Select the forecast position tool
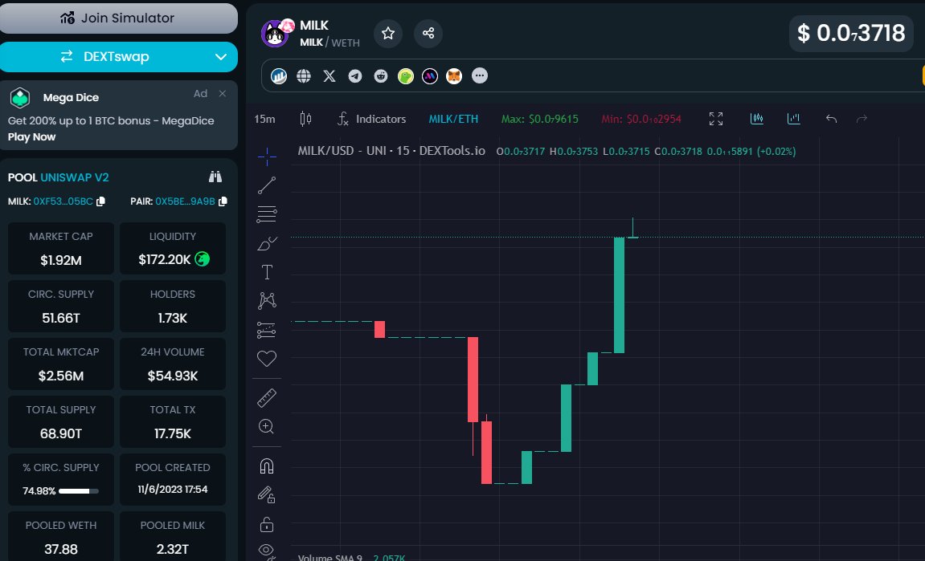Image resolution: width=925 pixels, height=561 pixels. point(267,329)
